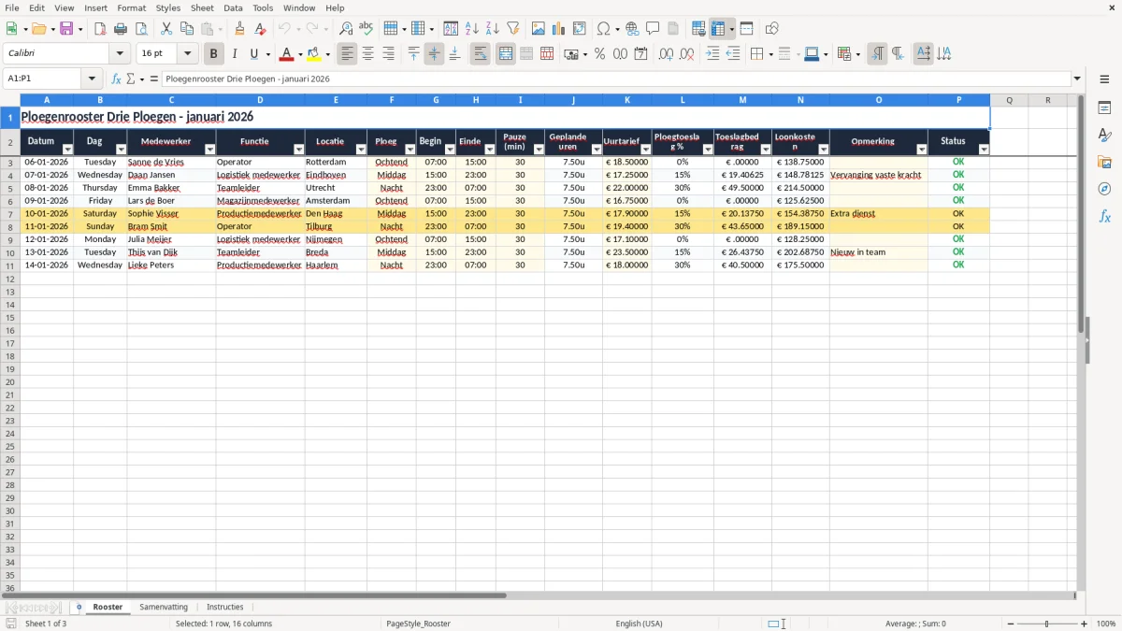Click Sort Descending icon
The image size is (1122, 631).
point(493,29)
